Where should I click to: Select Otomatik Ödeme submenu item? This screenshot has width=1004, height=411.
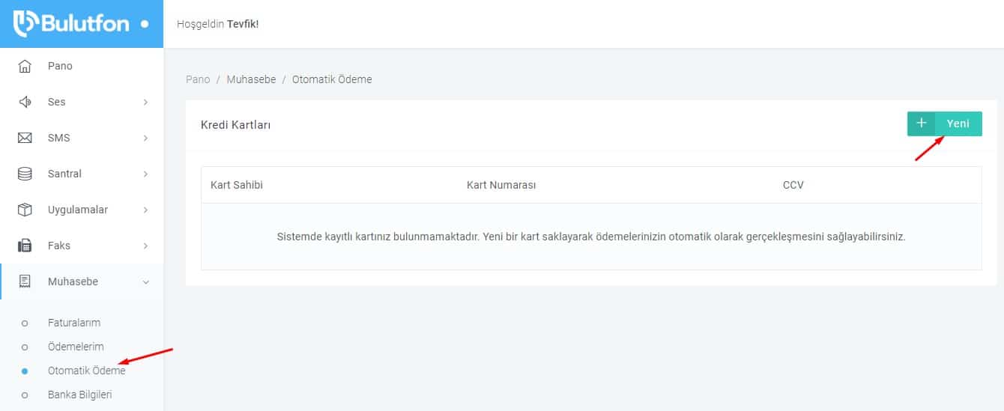click(87, 371)
